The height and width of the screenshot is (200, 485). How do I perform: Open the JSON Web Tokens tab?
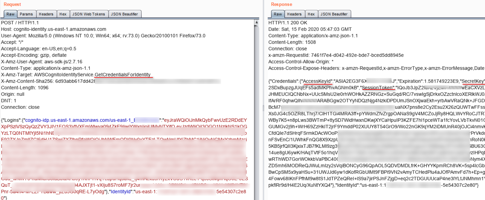coord(89,14)
